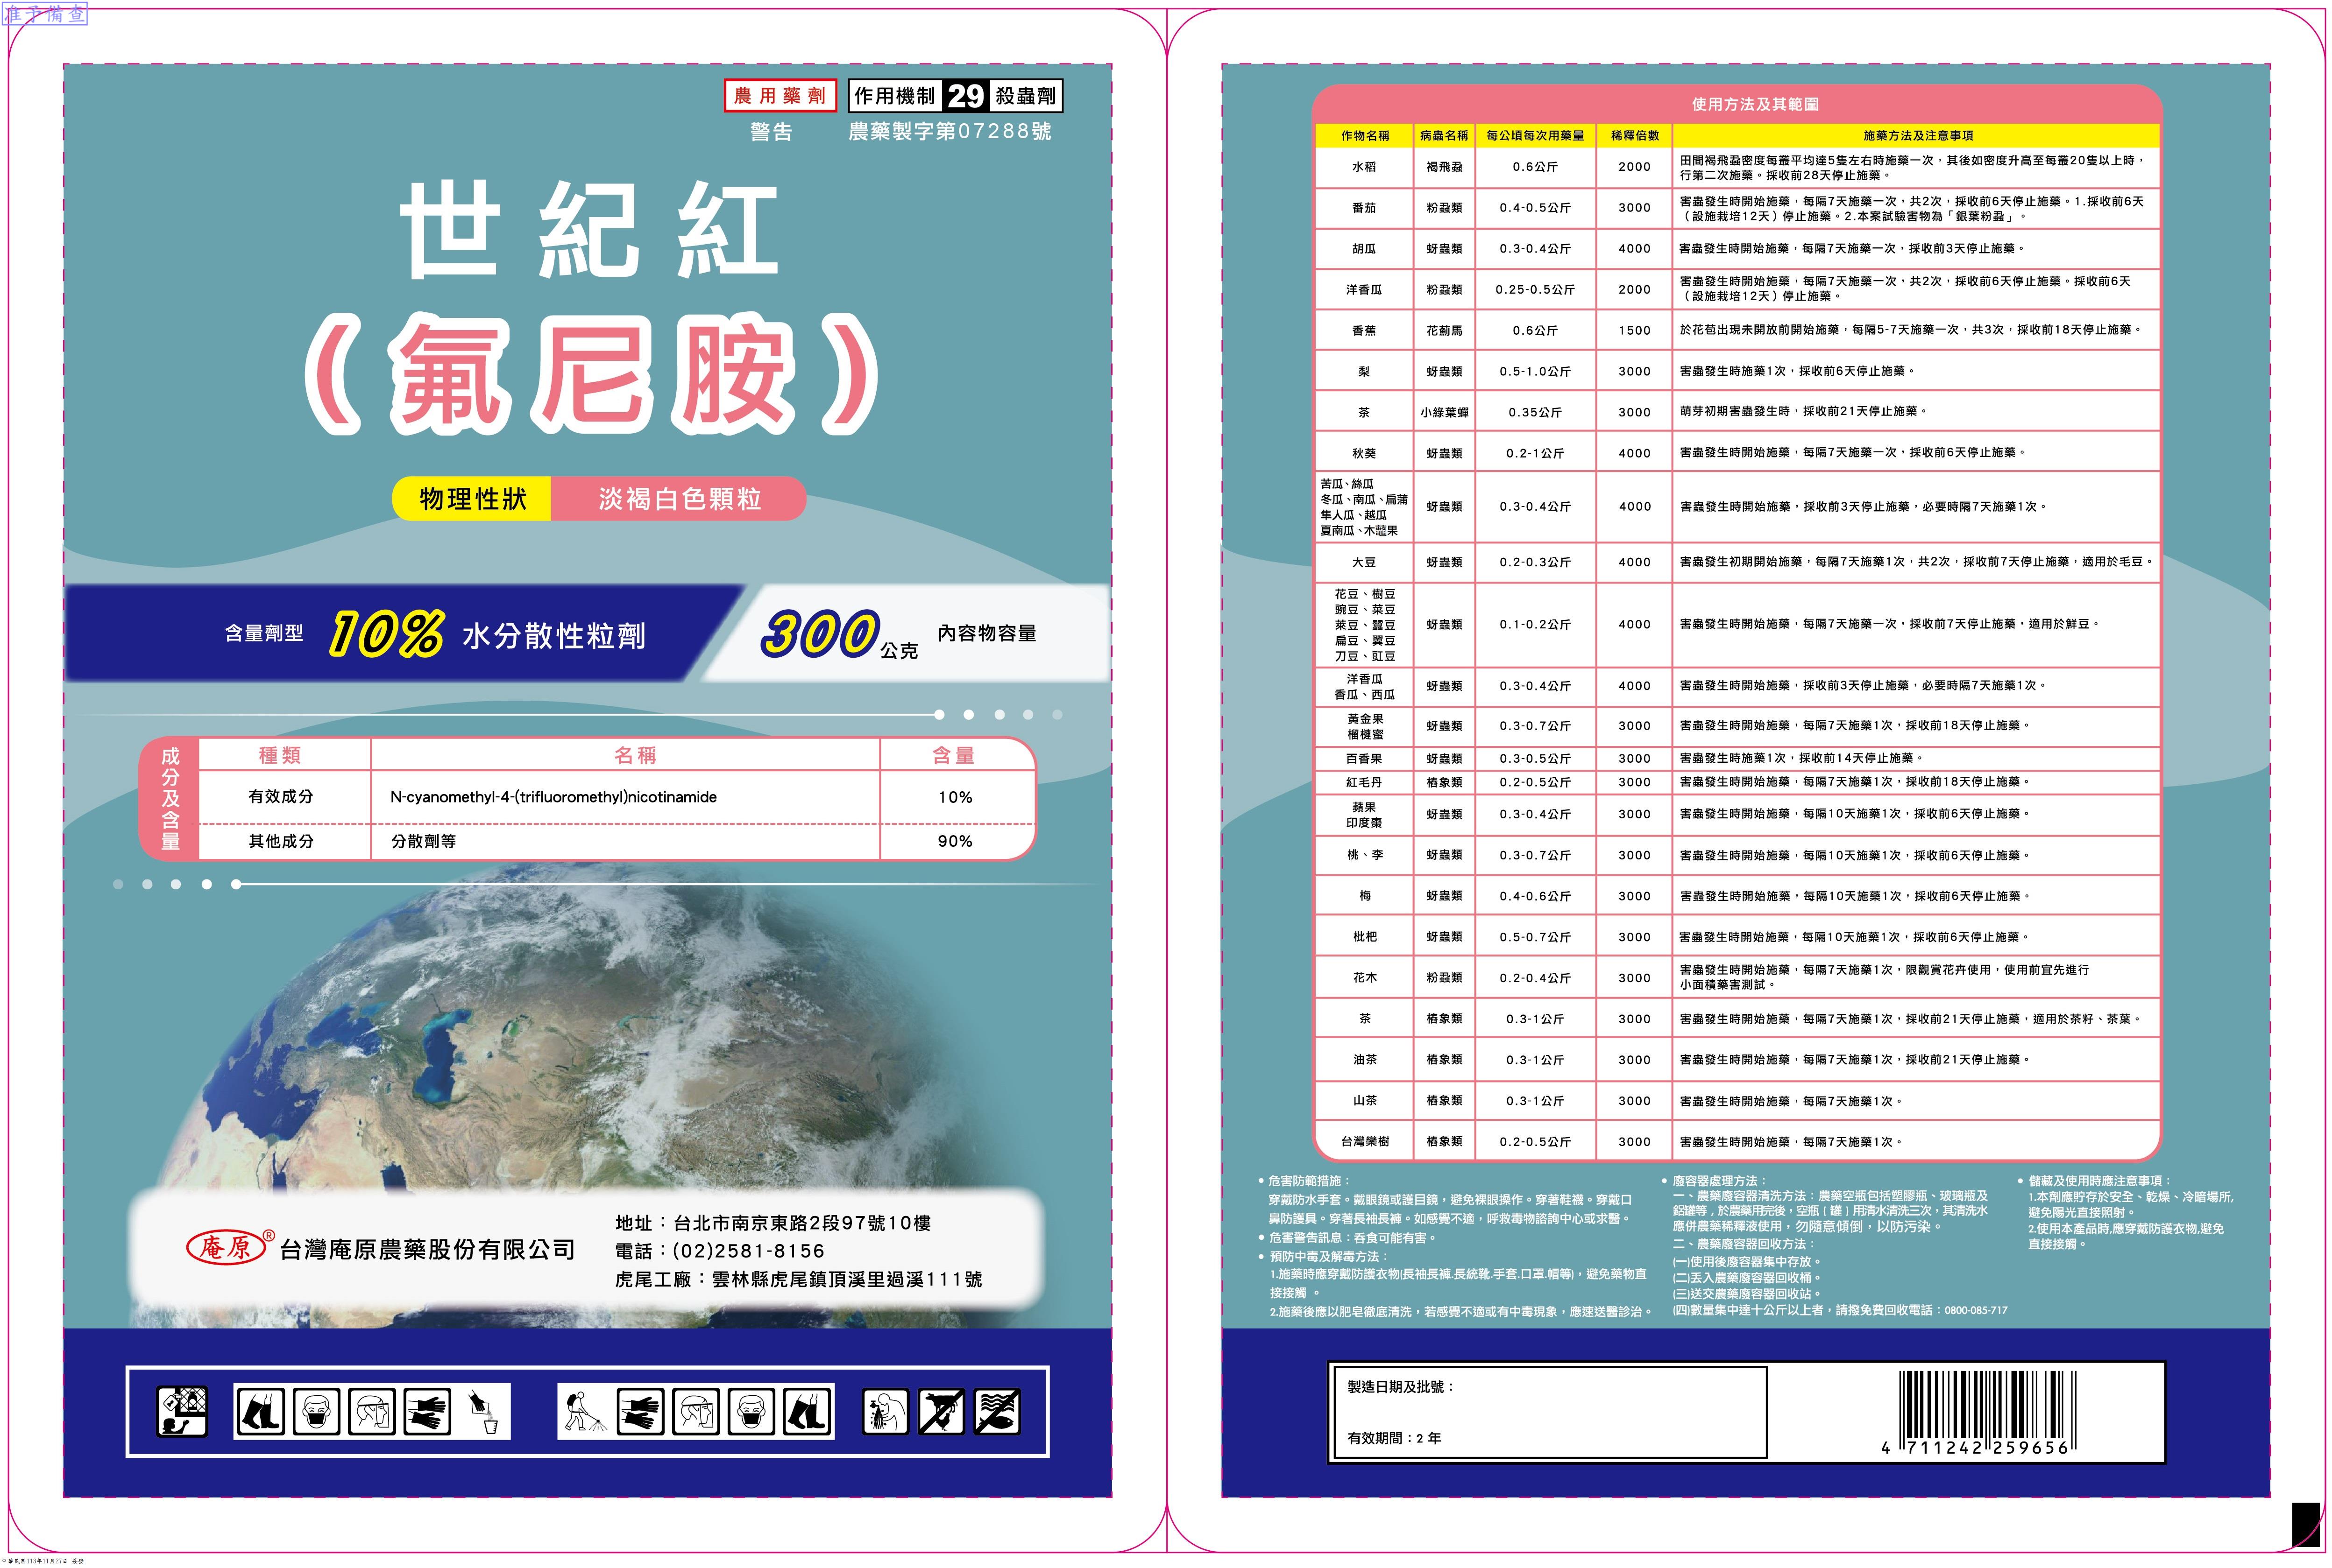Viewport: 2332px width, 1568px height.
Task: Click the crossed-out livestock and poultry pictogram
Action: (x=942, y=1411)
